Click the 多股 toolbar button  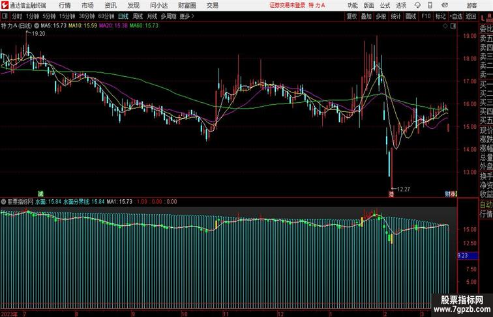coord(381,16)
